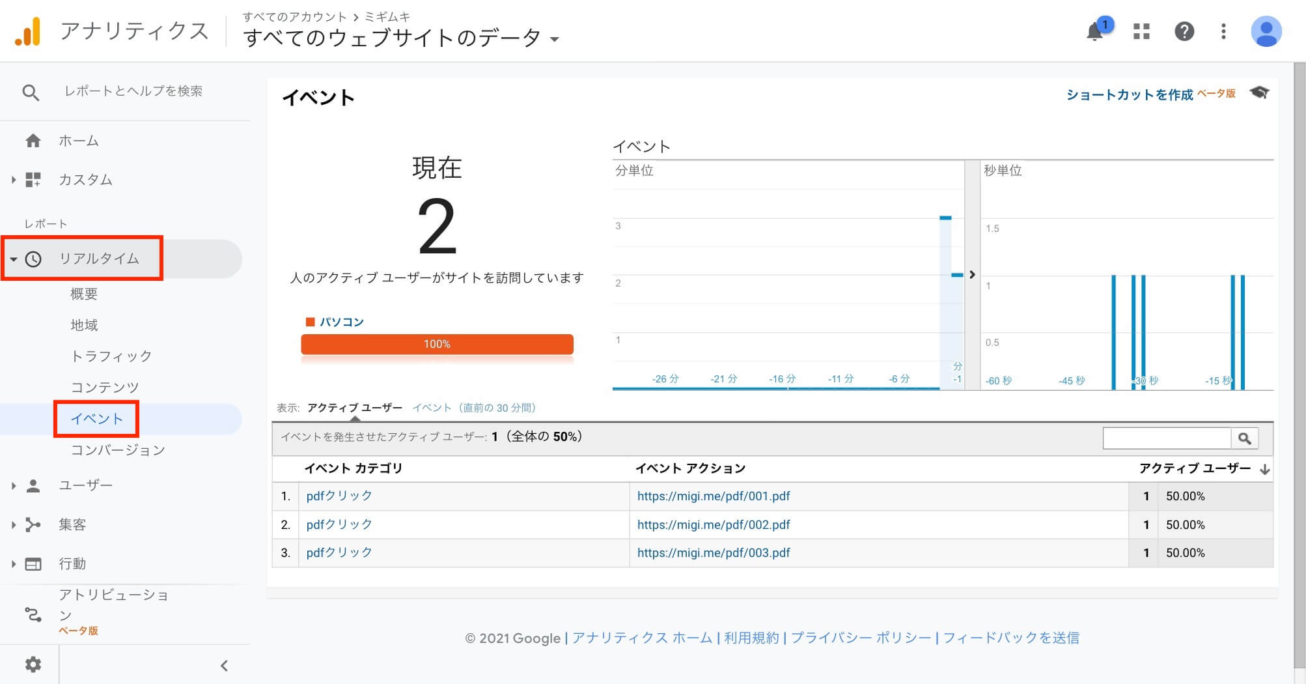Click the イベント カテゴリ column header
This screenshot has height=684, width=1306.
(x=354, y=468)
